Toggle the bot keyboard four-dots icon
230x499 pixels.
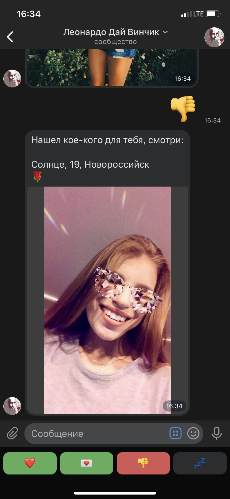click(x=176, y=434)
